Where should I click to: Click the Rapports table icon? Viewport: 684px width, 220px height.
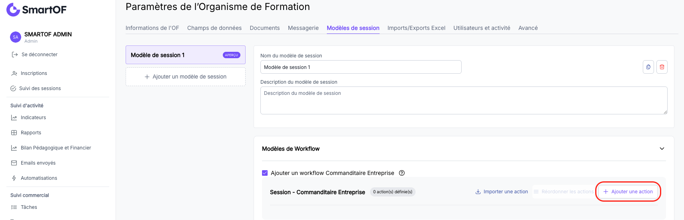click(14, 133)
